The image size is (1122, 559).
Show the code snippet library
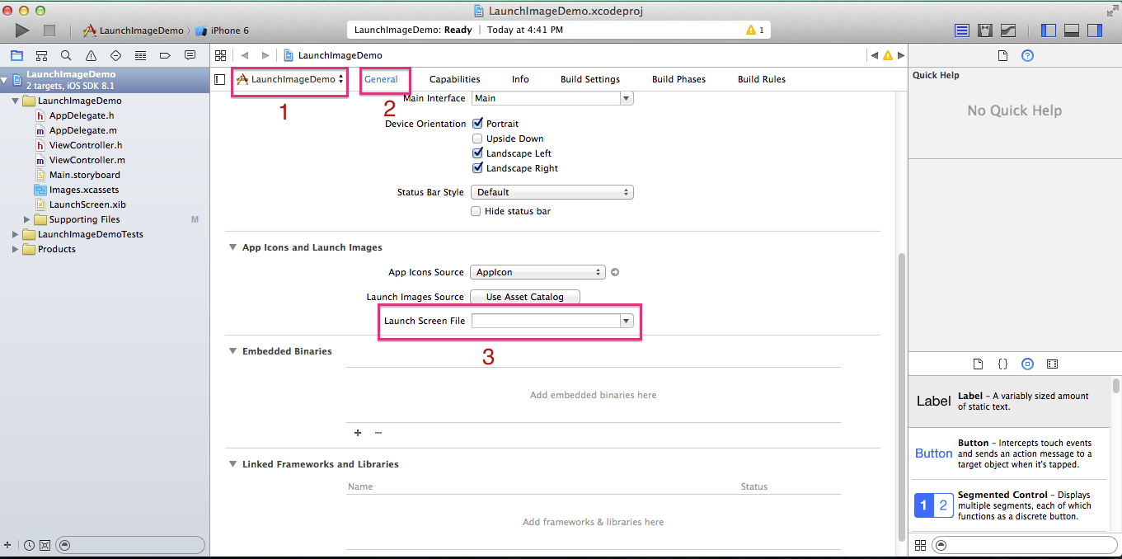click(1002, 364)
